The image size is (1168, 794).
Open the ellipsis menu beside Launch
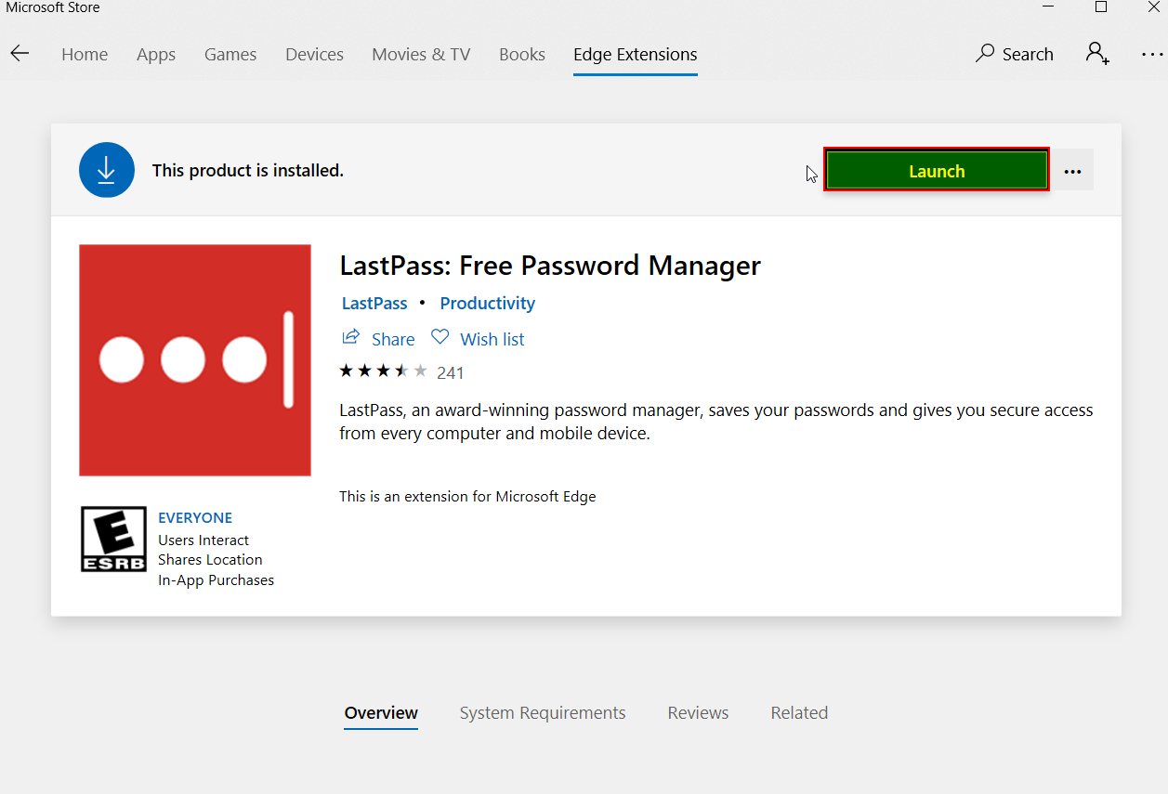click(x=1073, y=170)
